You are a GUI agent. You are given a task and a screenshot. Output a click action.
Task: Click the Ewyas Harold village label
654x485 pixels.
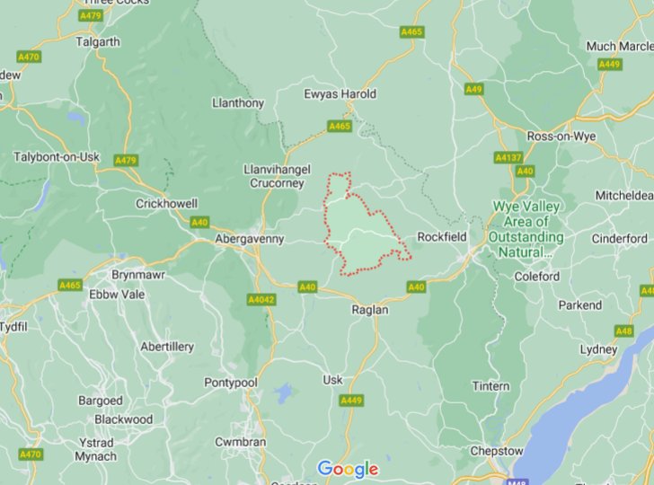coord(340,94)
